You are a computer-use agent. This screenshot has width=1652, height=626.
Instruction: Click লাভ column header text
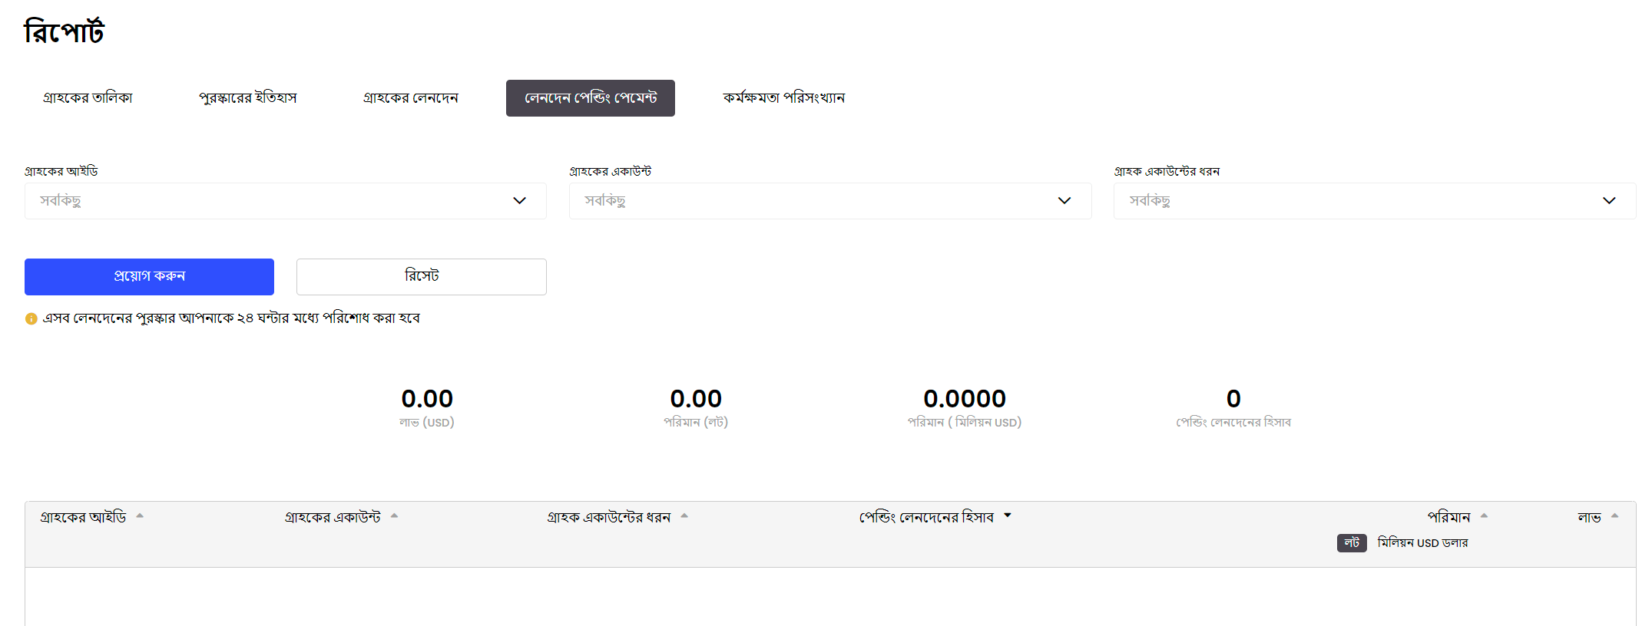1589,518
